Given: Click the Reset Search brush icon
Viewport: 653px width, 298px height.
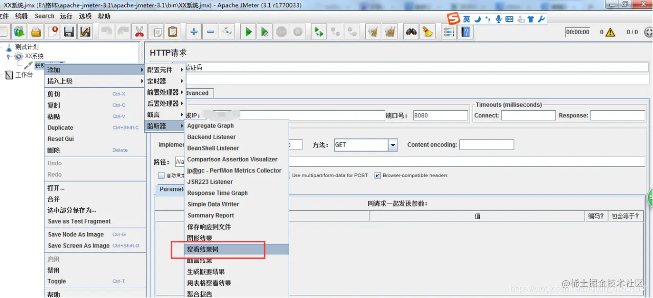Looking at the screenshot, I should click(428, 32).
